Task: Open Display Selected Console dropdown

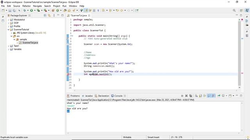Action: click(227, 96)
